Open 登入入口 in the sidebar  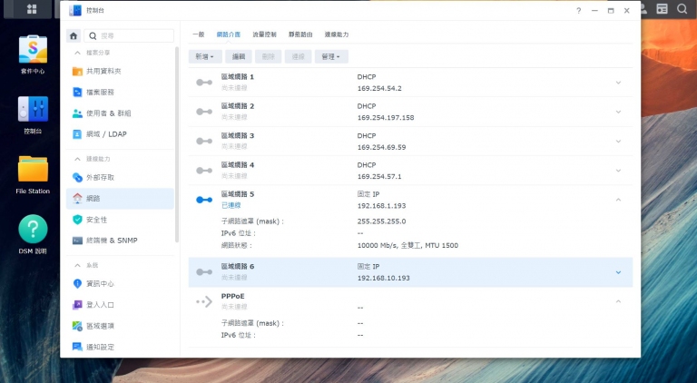click(x=120, y=305)
